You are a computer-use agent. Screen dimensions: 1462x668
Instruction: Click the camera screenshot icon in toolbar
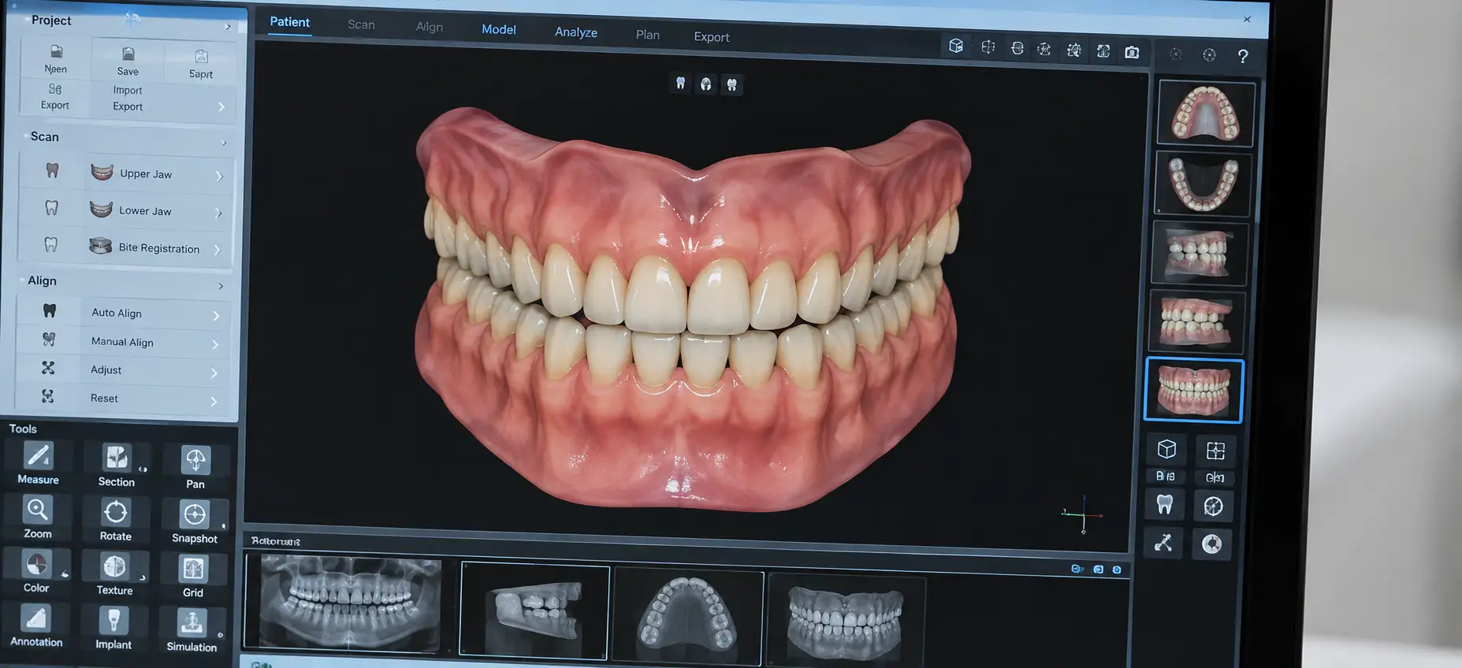[x=1132, y=52]
